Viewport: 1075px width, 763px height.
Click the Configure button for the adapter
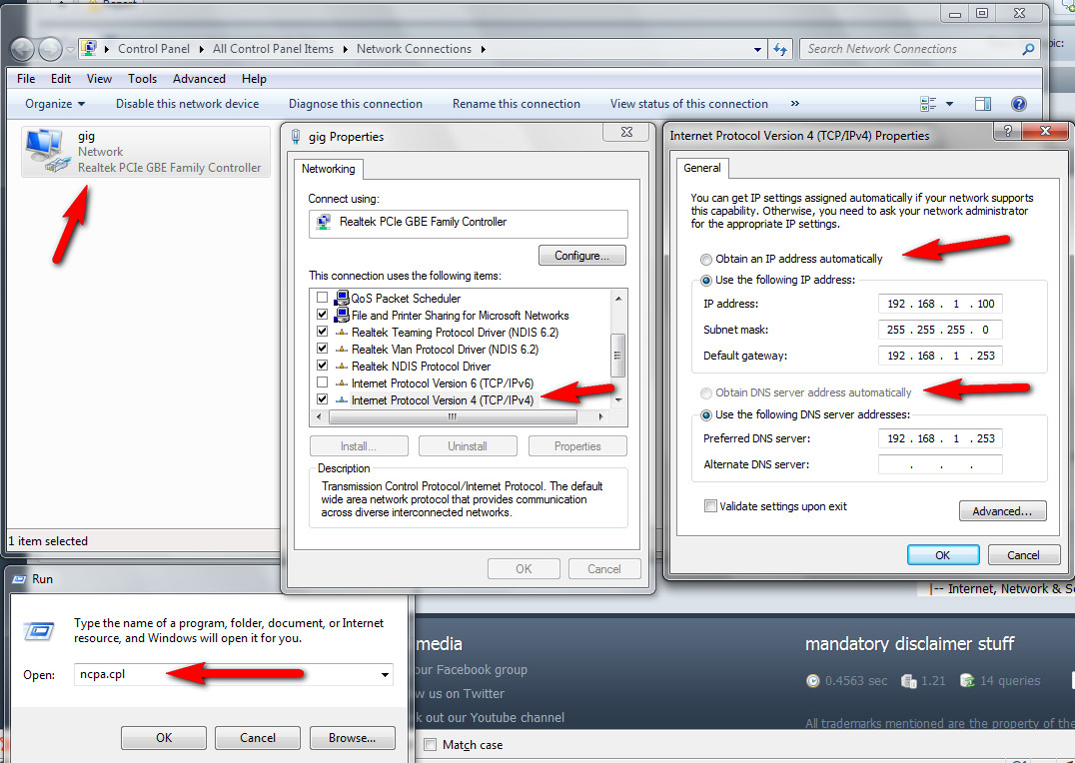[x=581, y=255]
